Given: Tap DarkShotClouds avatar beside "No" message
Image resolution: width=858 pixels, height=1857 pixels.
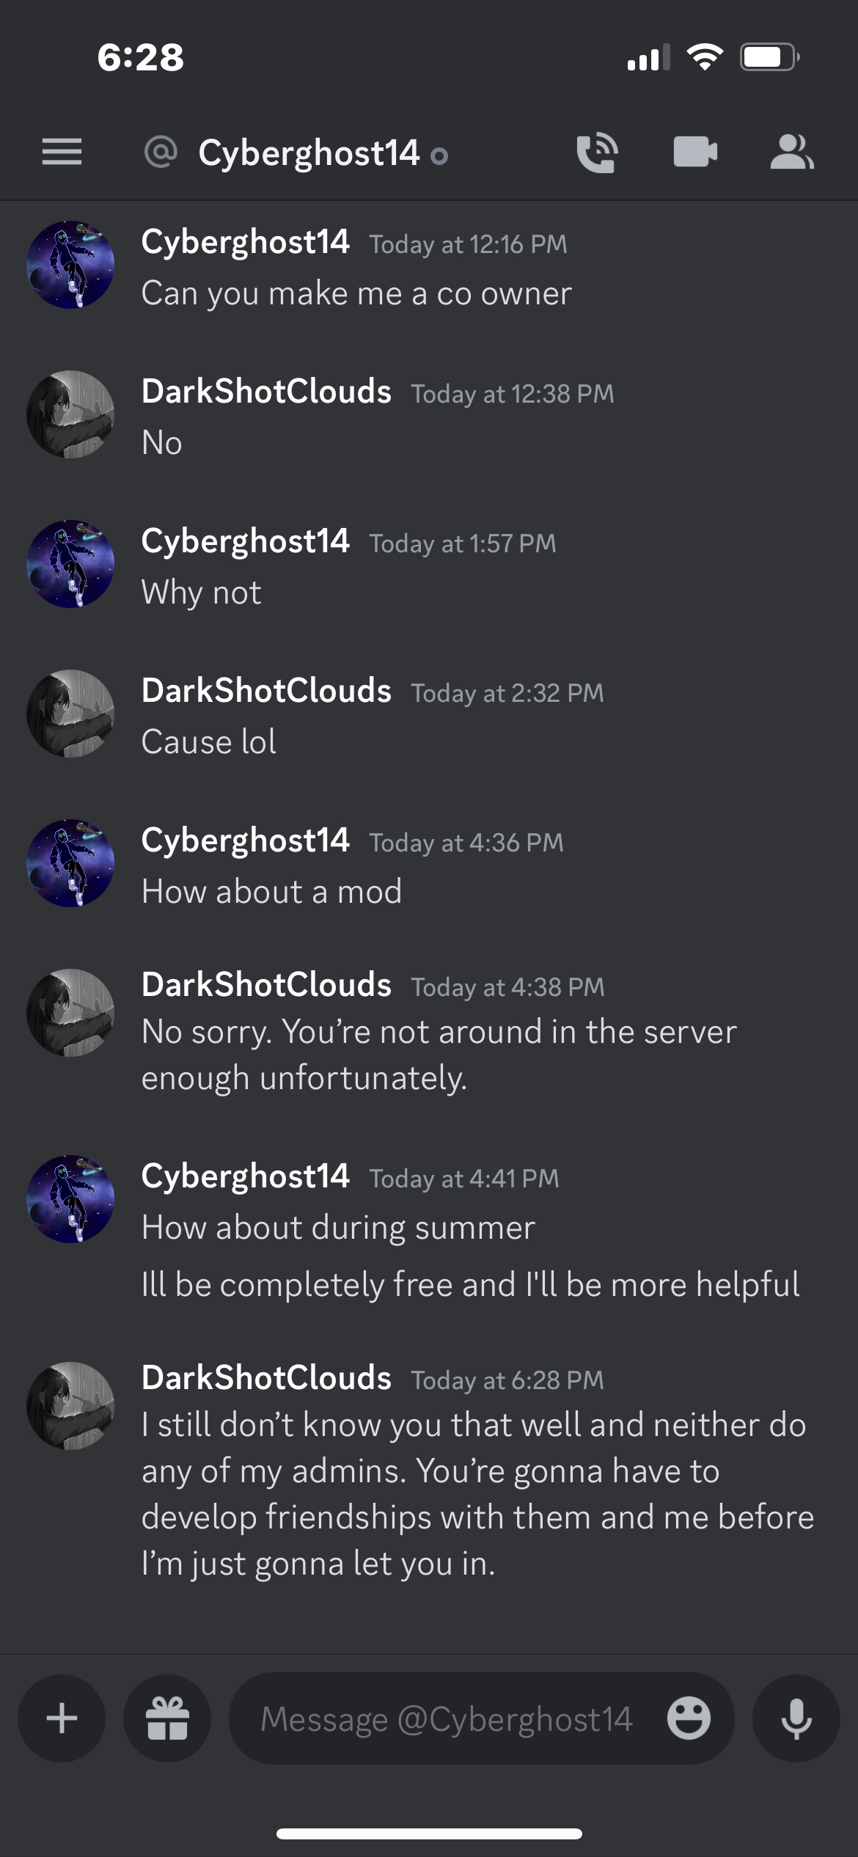Looking at the screenshot, I should coord(70,414).
